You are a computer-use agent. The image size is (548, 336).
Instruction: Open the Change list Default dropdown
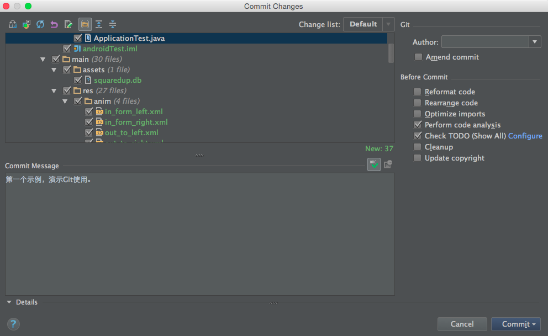click(368, 24)
